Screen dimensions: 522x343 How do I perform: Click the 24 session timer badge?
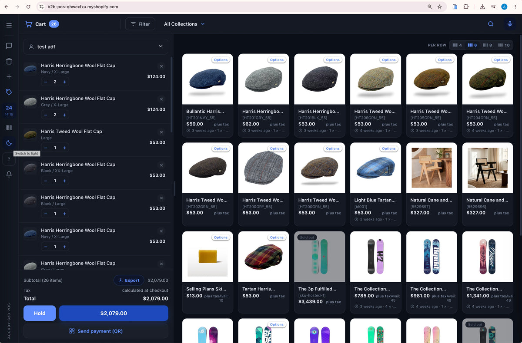(9, 110)
